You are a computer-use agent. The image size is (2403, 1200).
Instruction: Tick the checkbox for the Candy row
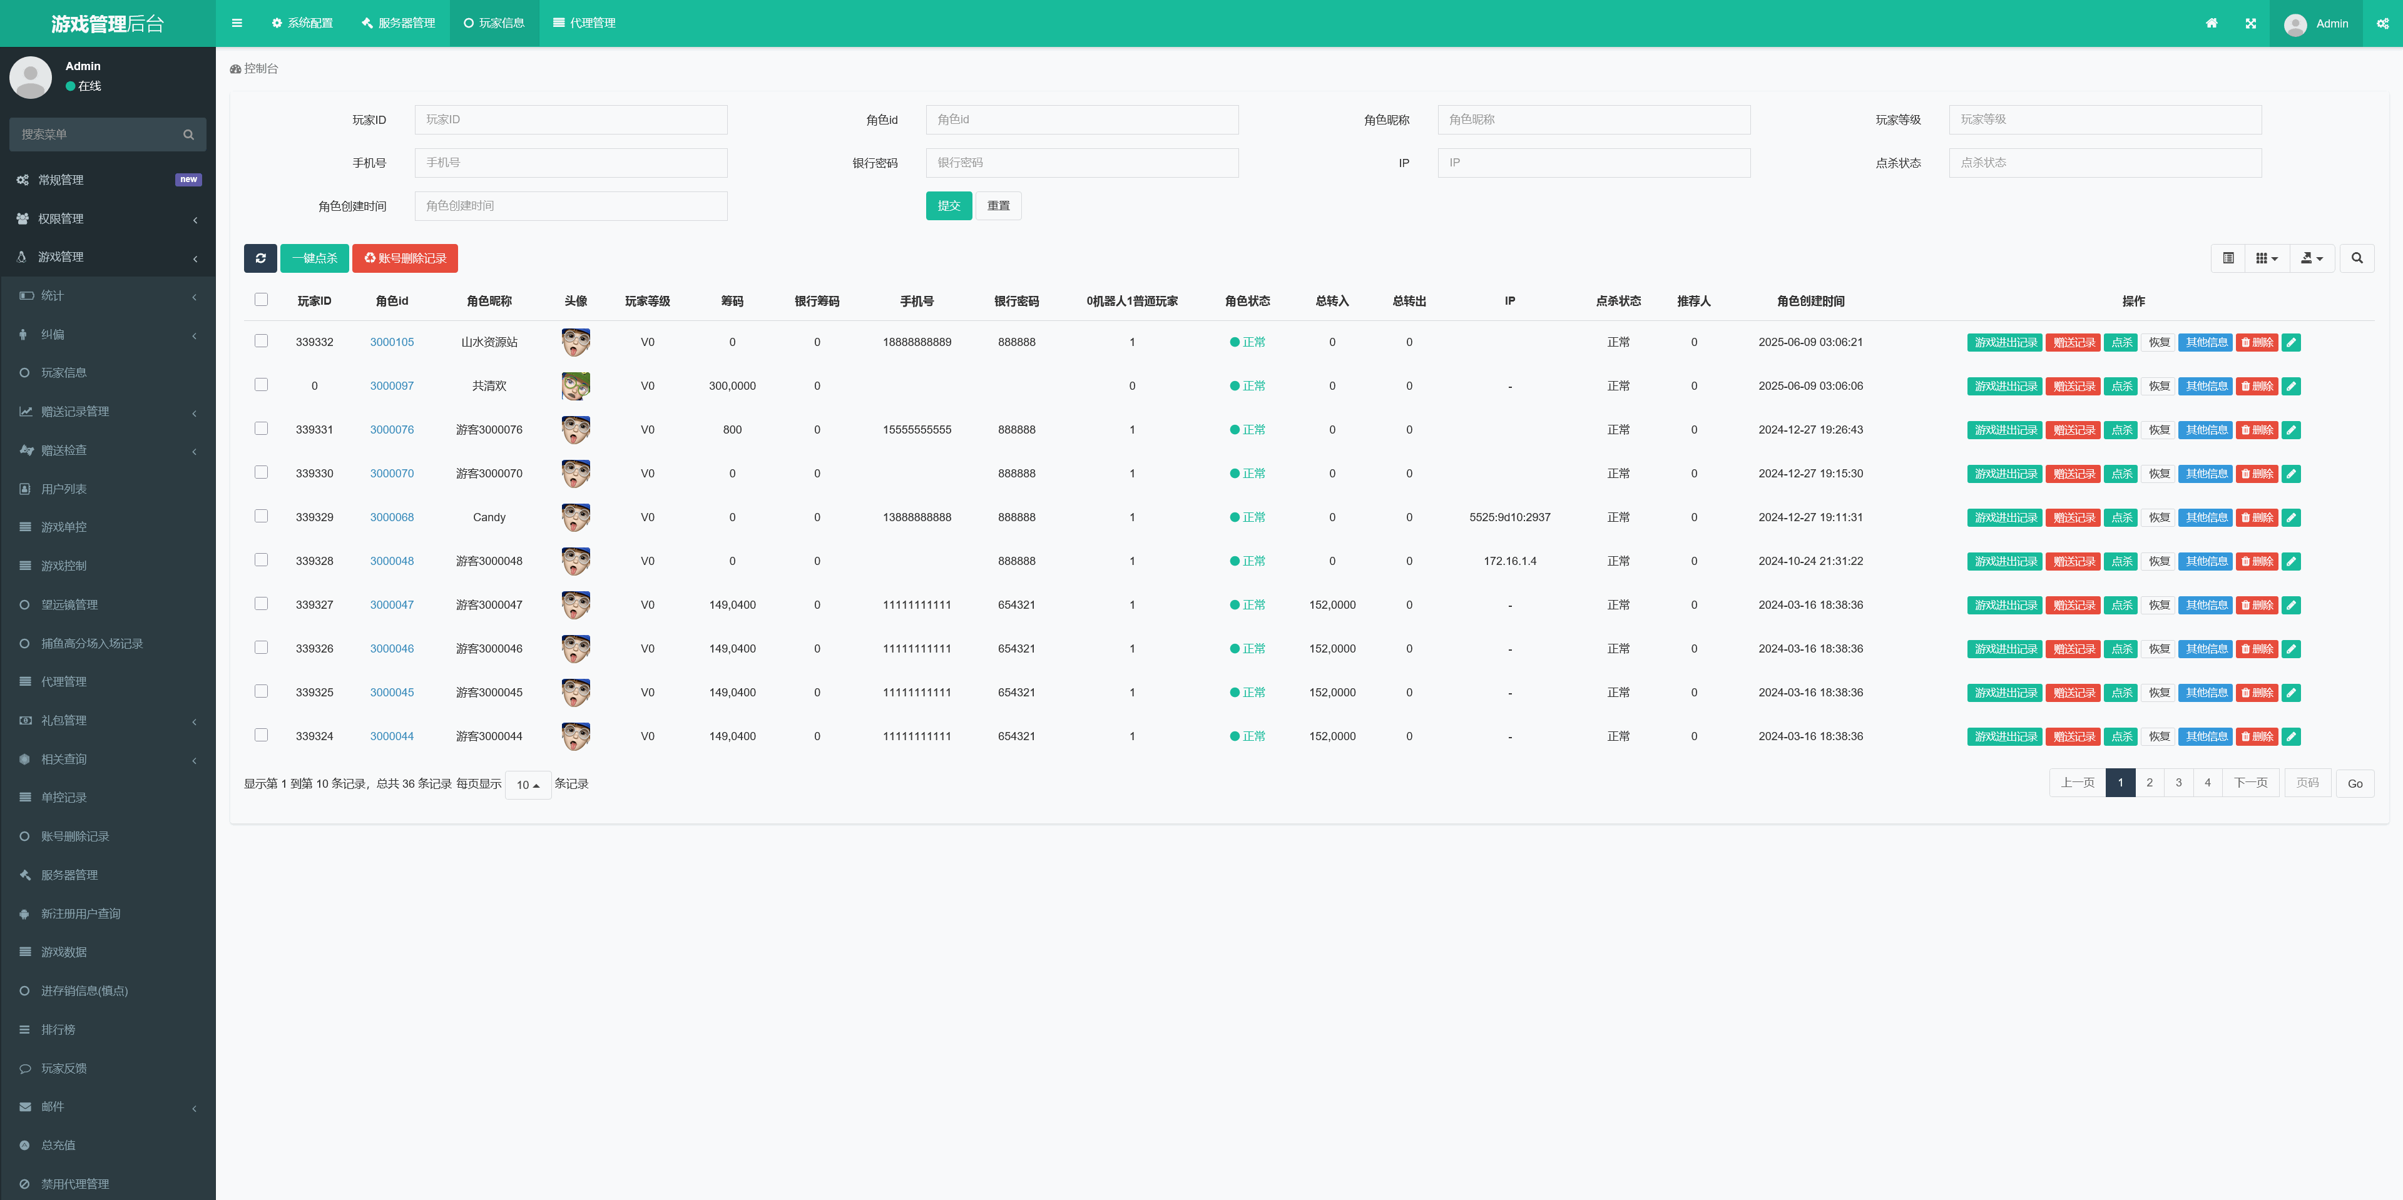pyautogui.click(x=261, y=516)
